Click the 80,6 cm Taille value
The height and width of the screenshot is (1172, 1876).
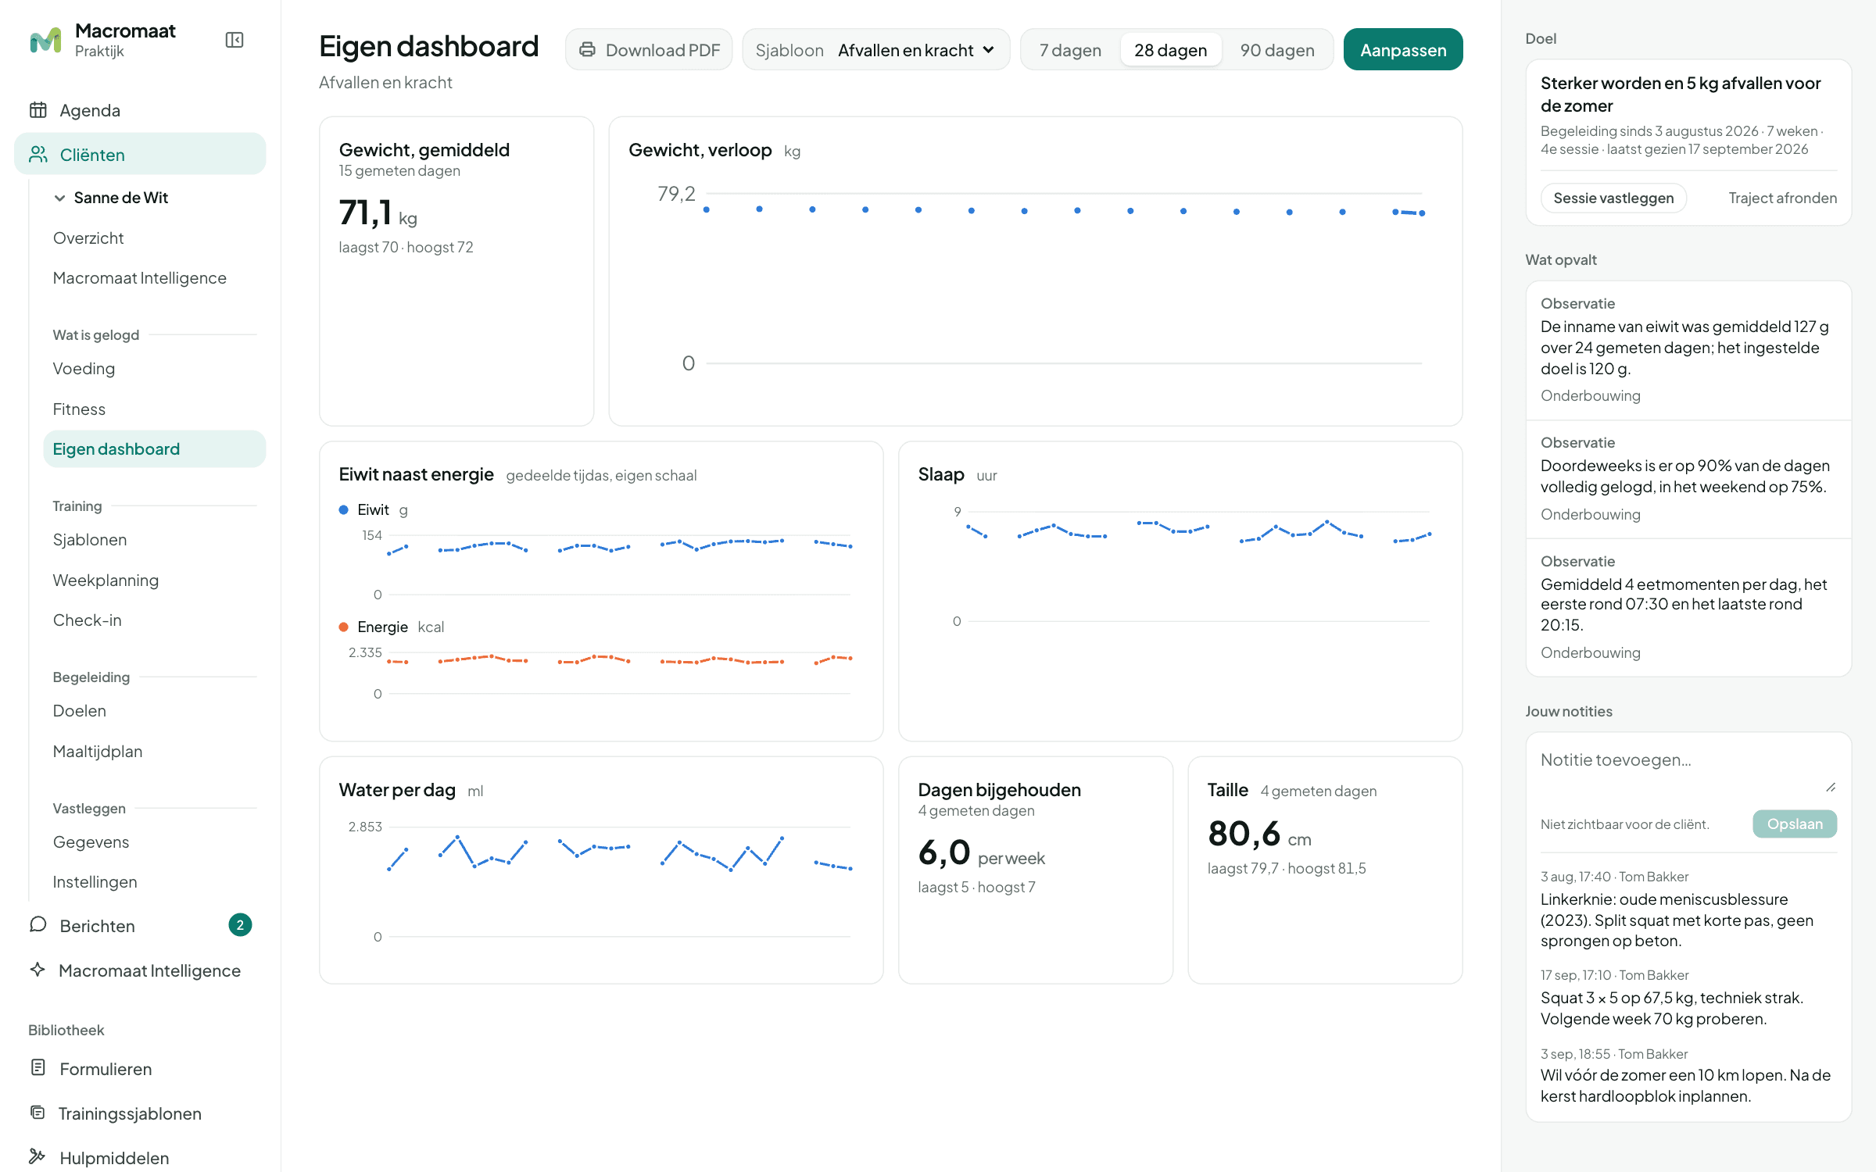(x=1259, y=834)
